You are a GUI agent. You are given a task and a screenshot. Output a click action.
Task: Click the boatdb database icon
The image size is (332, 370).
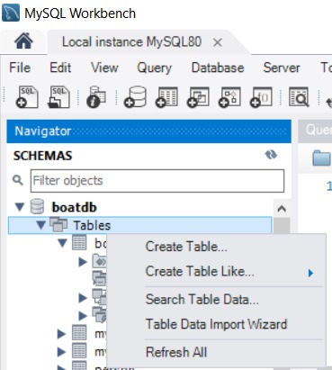37,207
